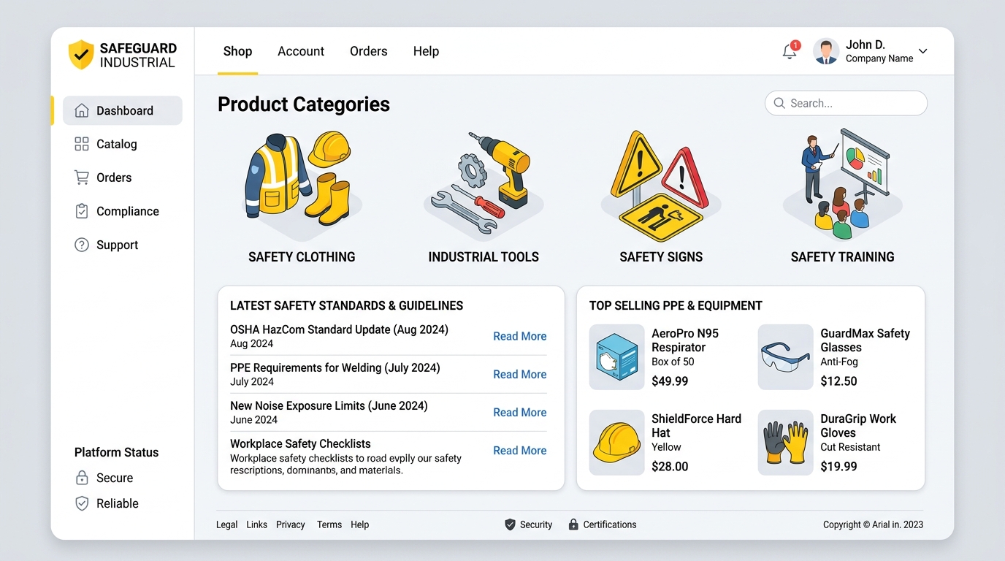Open the Privacy footer link
Image resolution: width=1005 pixels, height=561 pixels.
pos(291,524)
